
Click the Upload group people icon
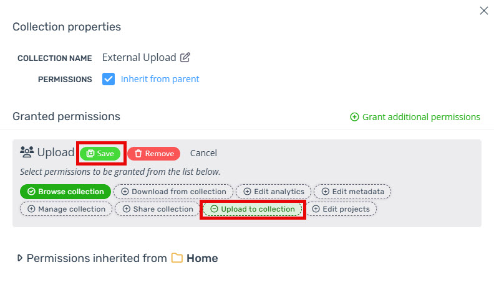(x=27, y=152)
